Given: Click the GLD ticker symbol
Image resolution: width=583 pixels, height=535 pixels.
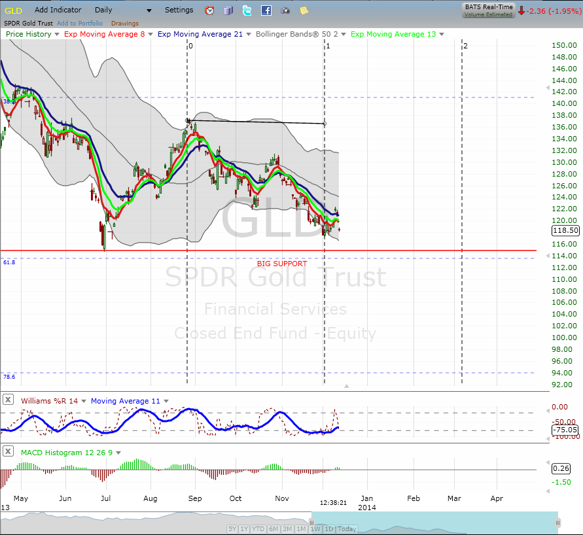Looking at the screenshot, I should click(x=13, y=10).
